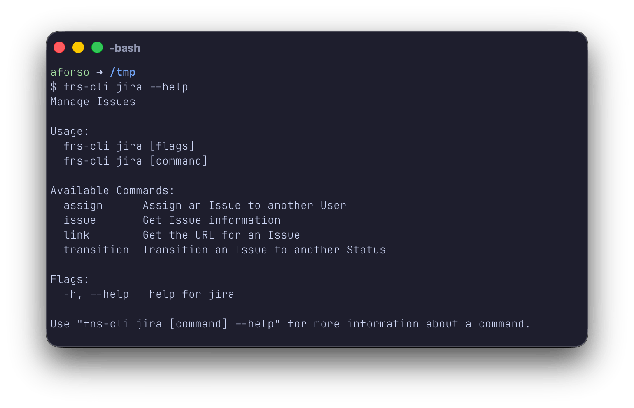Click the arrow between afonso and /tmp

(99, 72)
